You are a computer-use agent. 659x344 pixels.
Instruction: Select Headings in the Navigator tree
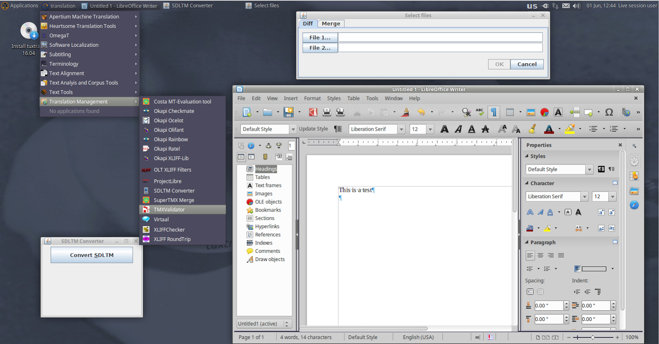coord(266,169)
